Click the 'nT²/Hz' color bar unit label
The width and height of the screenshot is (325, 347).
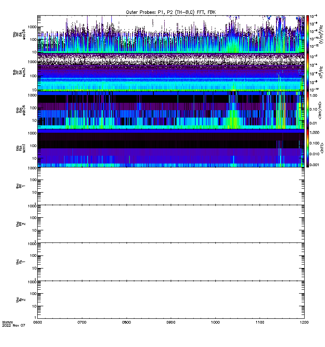click(x=321, y=72)
